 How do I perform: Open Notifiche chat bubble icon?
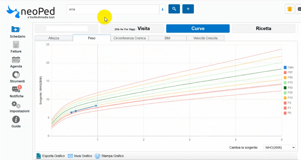[16, 90]
